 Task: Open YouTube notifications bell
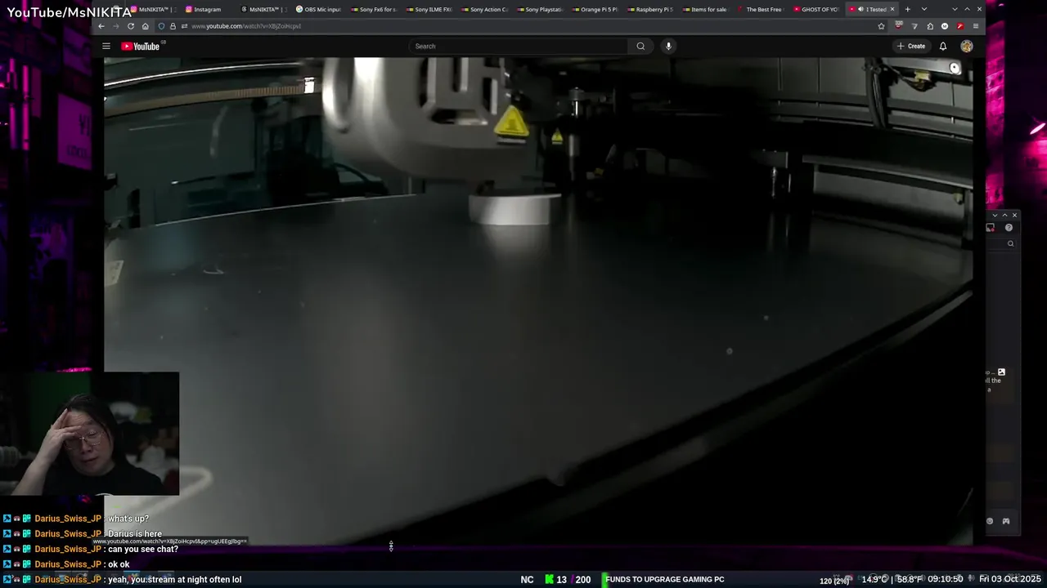(943, 46)
